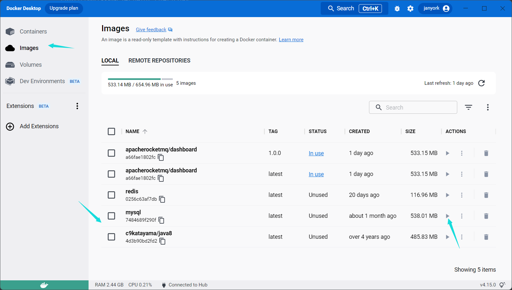Screen dimensions: 512x290
Task: Click the redis image name
Action: pos(132,191)
